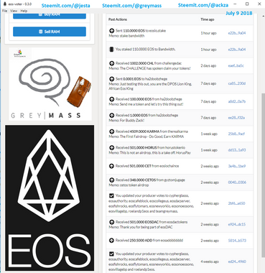Screen dimensions: 265x273
Task: Click memo 'The First Fairdrop - Do Good, Earn KARMA'
Action: 152,136
